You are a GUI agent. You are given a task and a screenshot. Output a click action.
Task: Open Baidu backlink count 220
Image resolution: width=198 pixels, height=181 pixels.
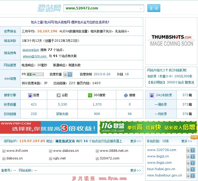coord(34,114)
